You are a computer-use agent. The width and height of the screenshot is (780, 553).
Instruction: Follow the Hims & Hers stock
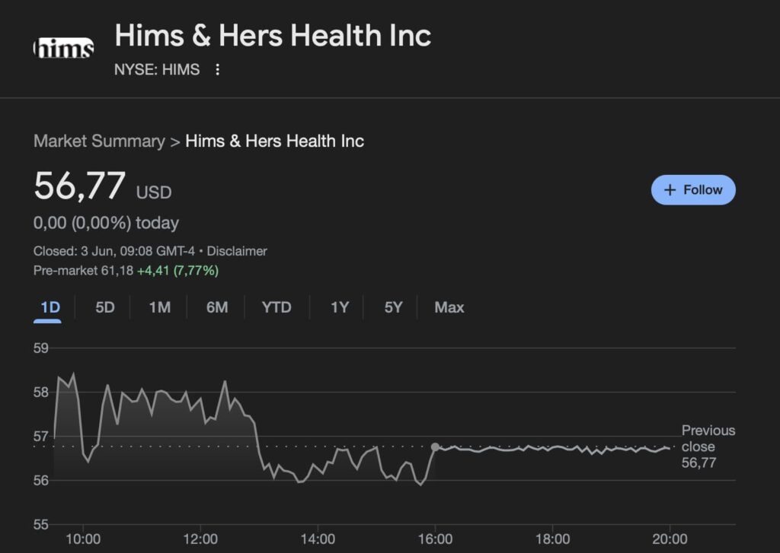[693, 190]
